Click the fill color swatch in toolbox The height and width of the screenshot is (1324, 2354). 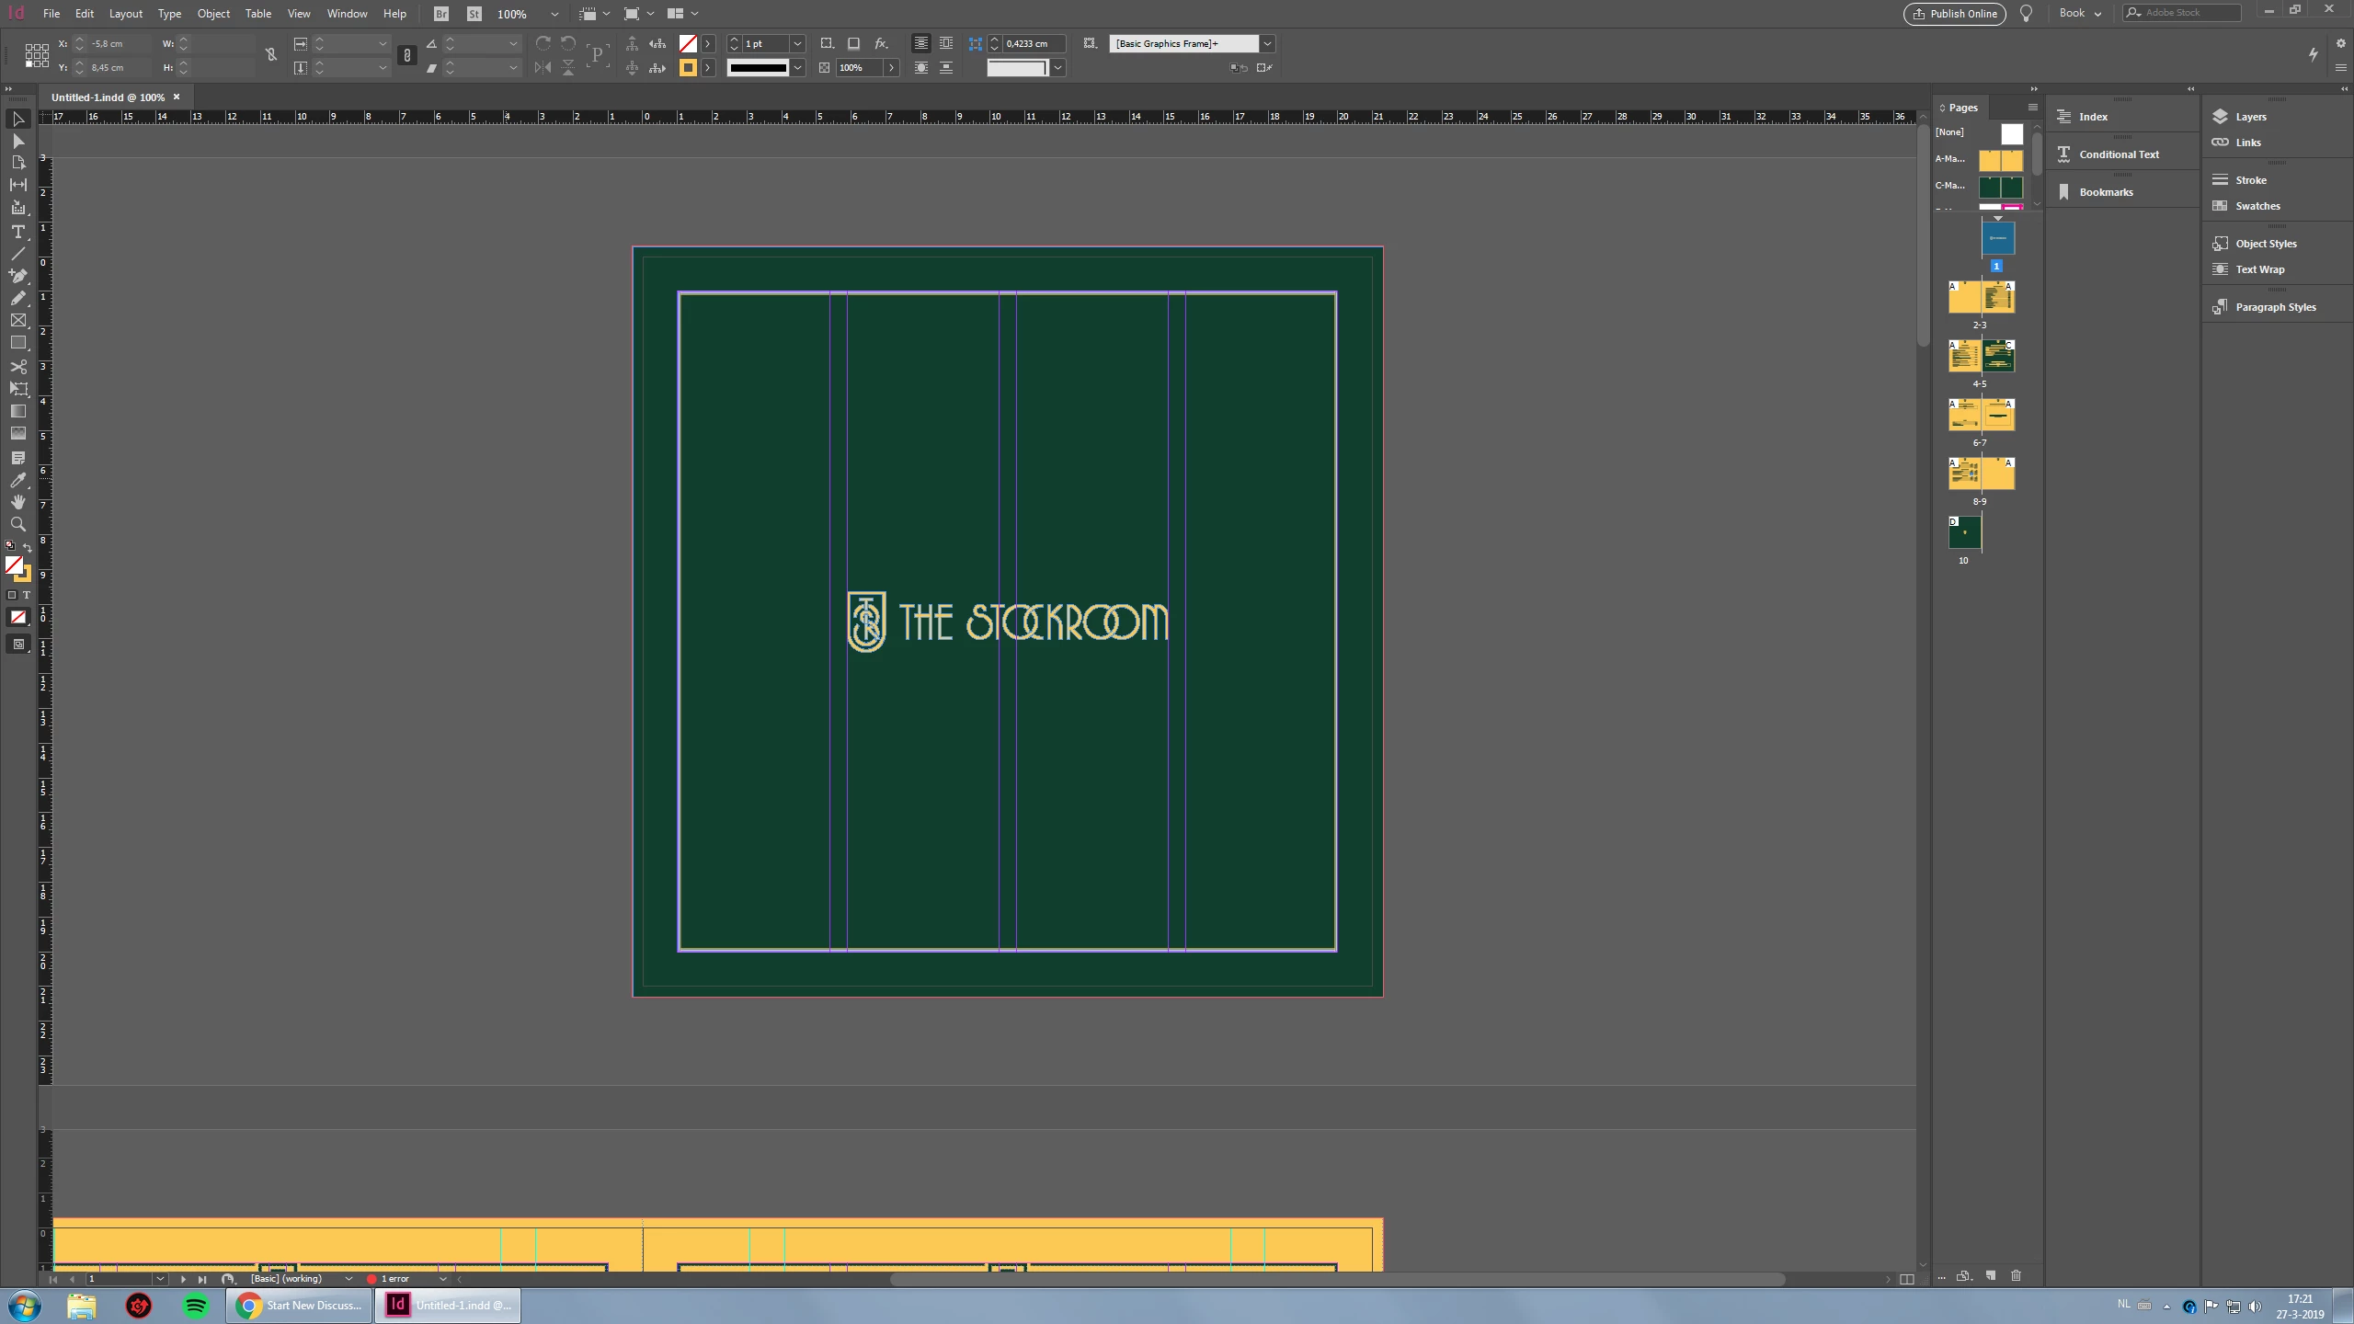[14, 565]
